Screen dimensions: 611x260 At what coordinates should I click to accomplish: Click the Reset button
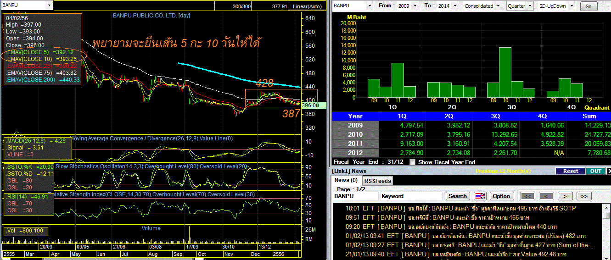point(571,171)
